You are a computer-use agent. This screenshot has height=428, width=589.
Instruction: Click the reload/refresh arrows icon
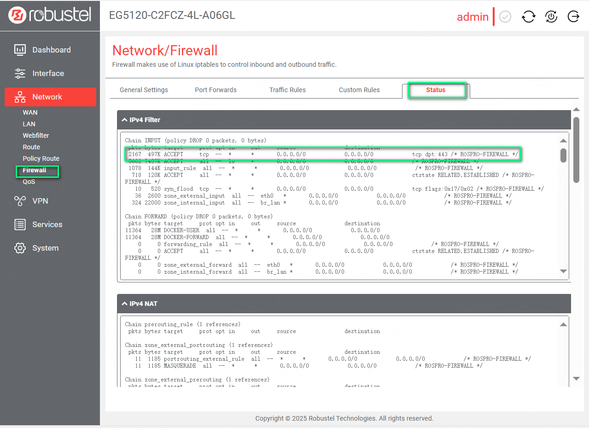click(x=528, y=17)
